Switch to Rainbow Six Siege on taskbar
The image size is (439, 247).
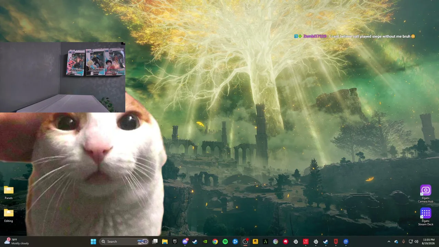coord(336,242)
